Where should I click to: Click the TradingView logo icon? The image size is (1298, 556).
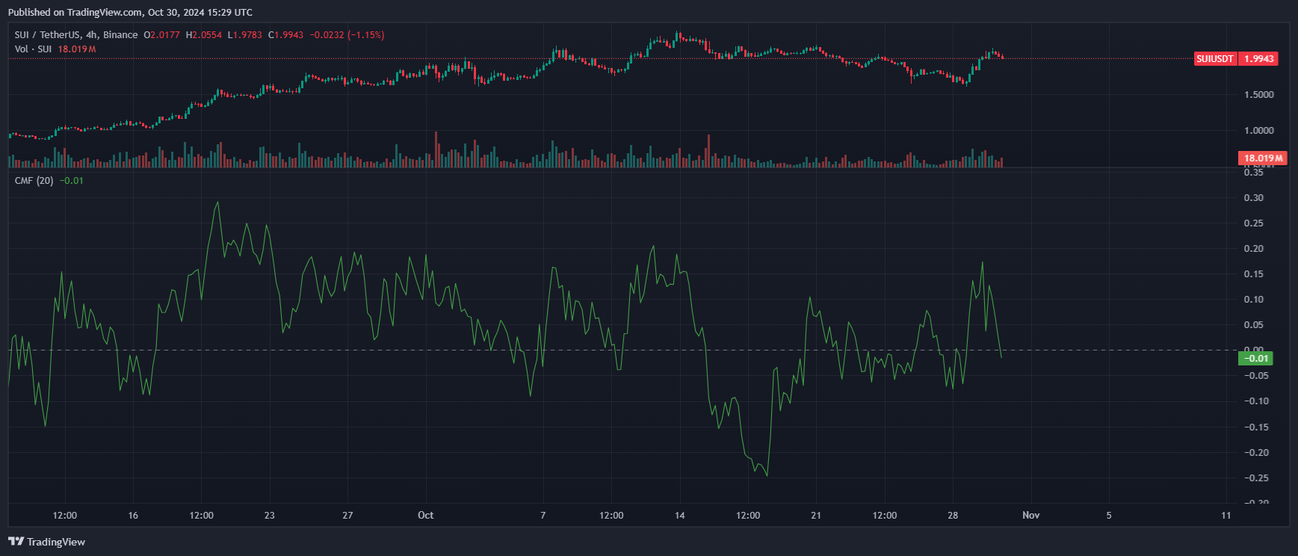[16, 542]
